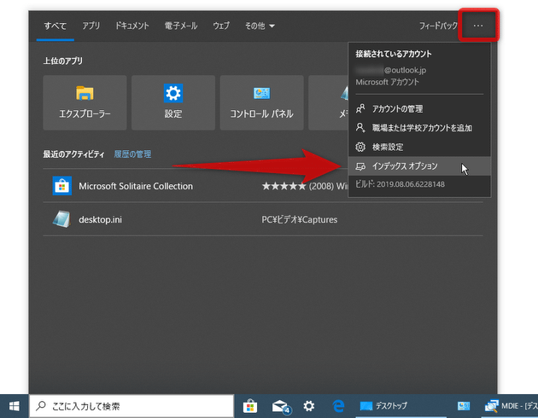538x418 pixels.
Task: Click Microsoft Solitaire Collection store icon
Action: 62,186
